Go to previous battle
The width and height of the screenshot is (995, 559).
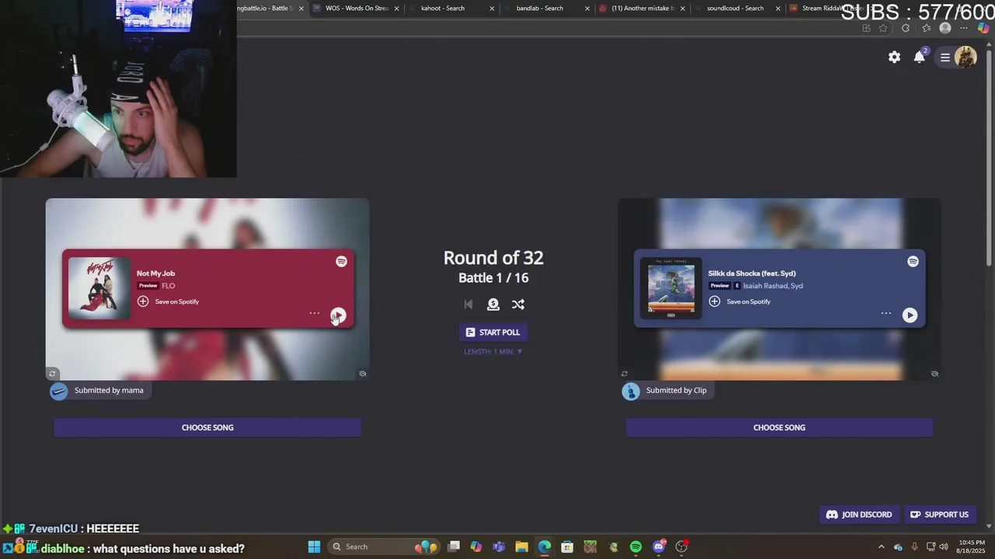tap(468, 304)
